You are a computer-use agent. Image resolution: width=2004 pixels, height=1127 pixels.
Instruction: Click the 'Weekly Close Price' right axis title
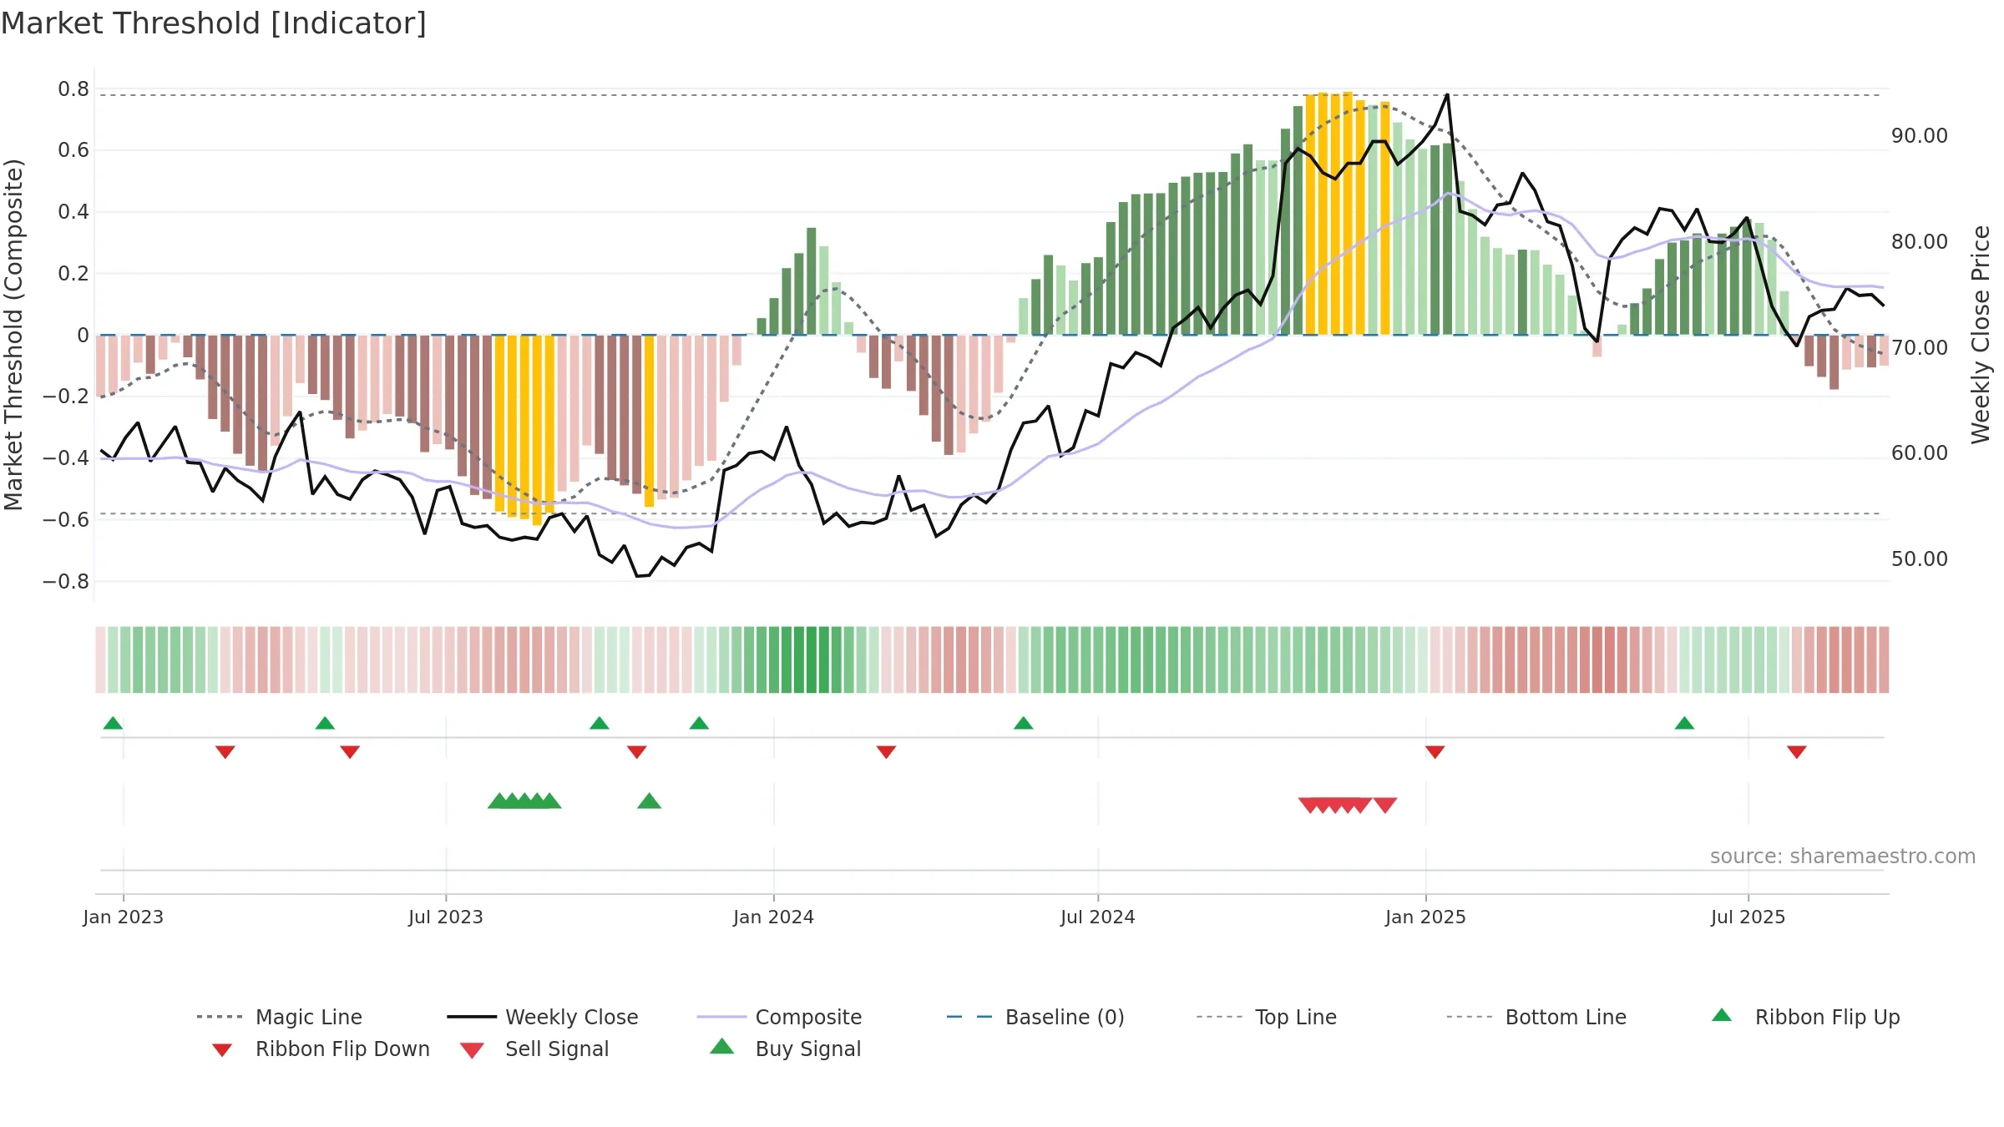pyautogui.click(x=1981, y=335)
